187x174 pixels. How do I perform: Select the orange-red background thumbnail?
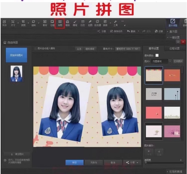[172, 75]
